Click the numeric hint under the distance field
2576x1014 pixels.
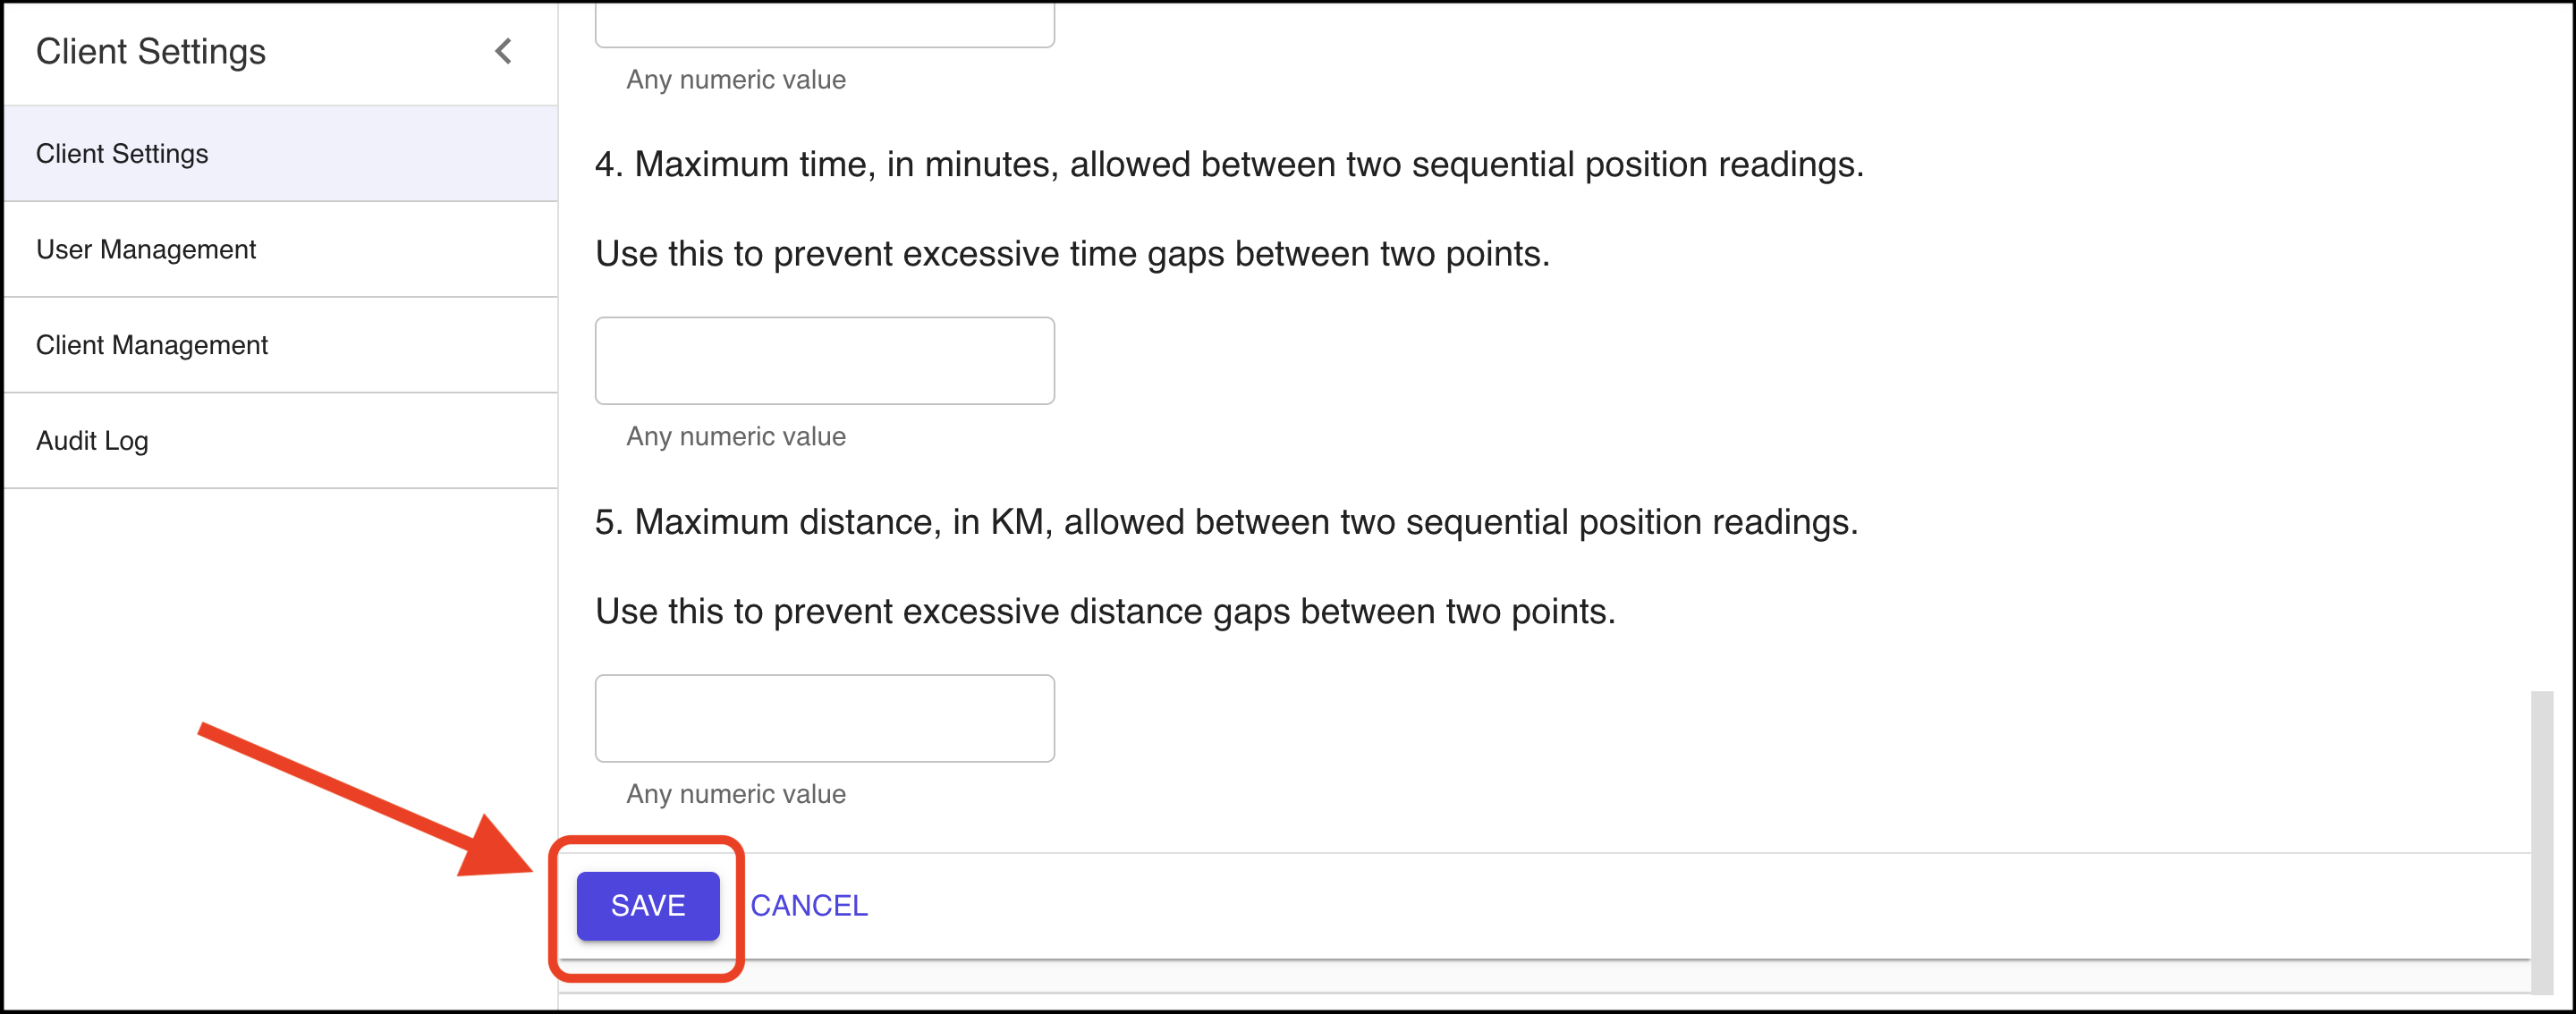coord(736,794)
